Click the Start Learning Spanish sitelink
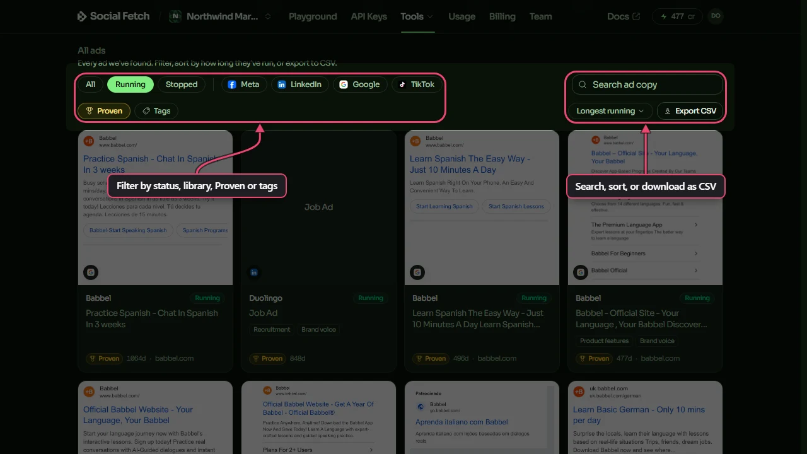The height and width of the screenshot is (454, 807). click(444, 206)
